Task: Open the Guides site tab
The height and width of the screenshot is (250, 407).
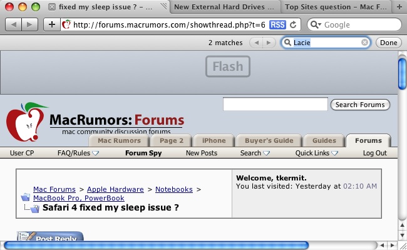Action: pyautogui.click(x=324, y=141)
